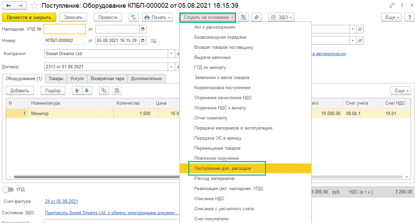Image resolution: width=415 pixels, height=223 pixels.
Task: Open document structure (related documents) icon
Action: pyautogui.click(x=243, y=17)
